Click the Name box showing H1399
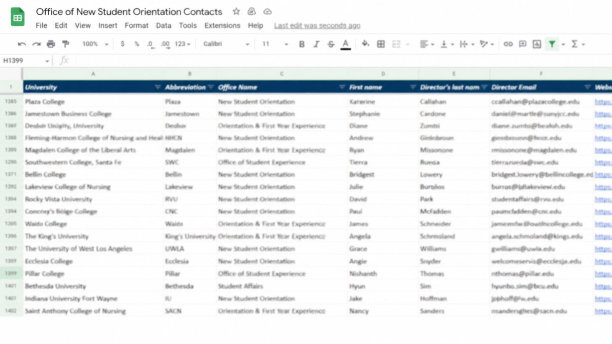 (26, 61)
